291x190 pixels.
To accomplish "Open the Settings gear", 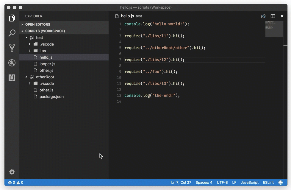I will [12, 172].
